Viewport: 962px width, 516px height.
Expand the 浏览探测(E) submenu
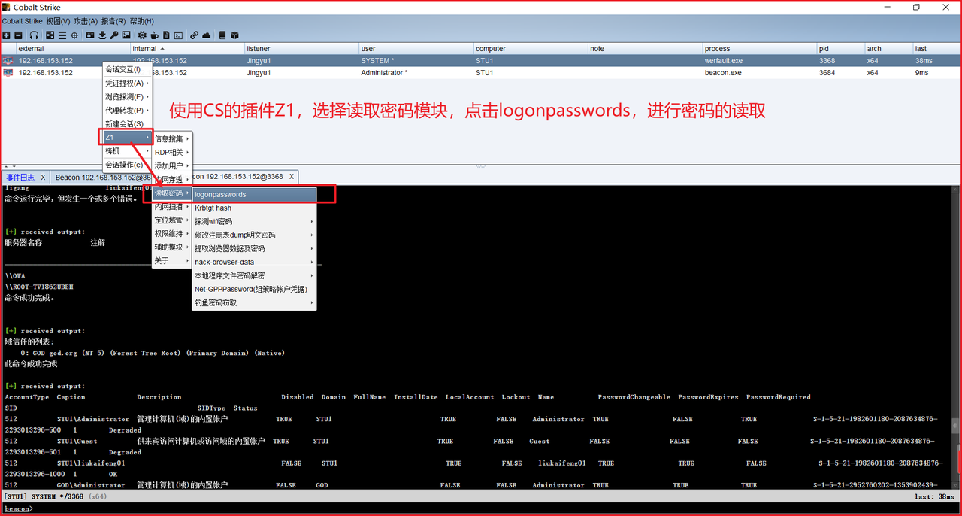tap(127, 96)
